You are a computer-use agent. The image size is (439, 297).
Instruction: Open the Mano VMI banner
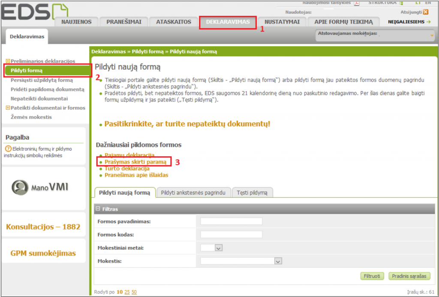43,187
